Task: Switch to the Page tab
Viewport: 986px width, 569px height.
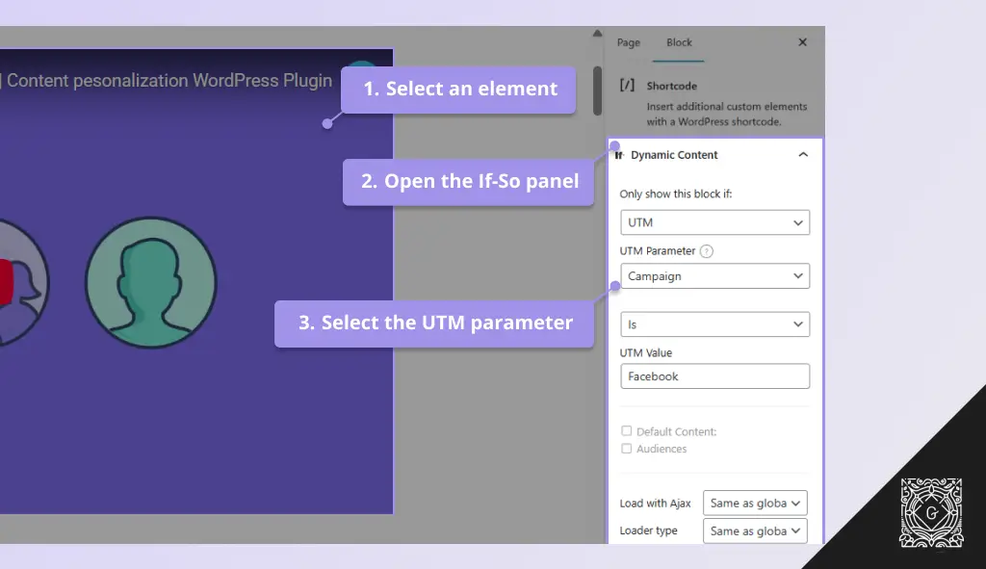Action: 629,42
